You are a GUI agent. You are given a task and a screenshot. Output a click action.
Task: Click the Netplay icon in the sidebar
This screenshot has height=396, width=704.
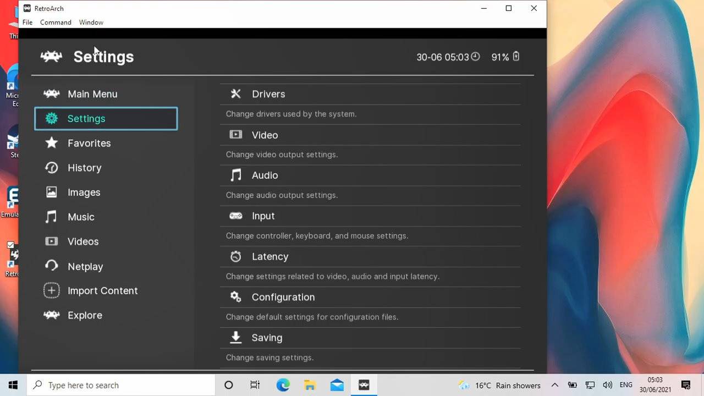51,266
